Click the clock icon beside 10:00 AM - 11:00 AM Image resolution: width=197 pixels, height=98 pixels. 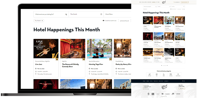coord(90,72)
